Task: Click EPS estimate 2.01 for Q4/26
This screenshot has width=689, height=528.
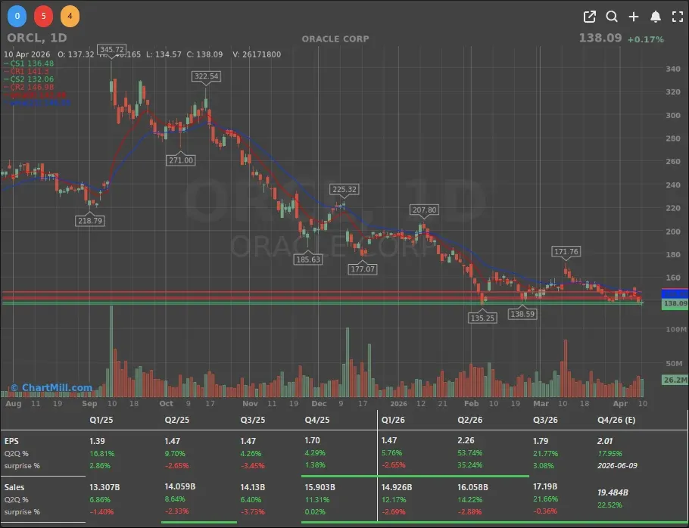Action: coord(605,441)
